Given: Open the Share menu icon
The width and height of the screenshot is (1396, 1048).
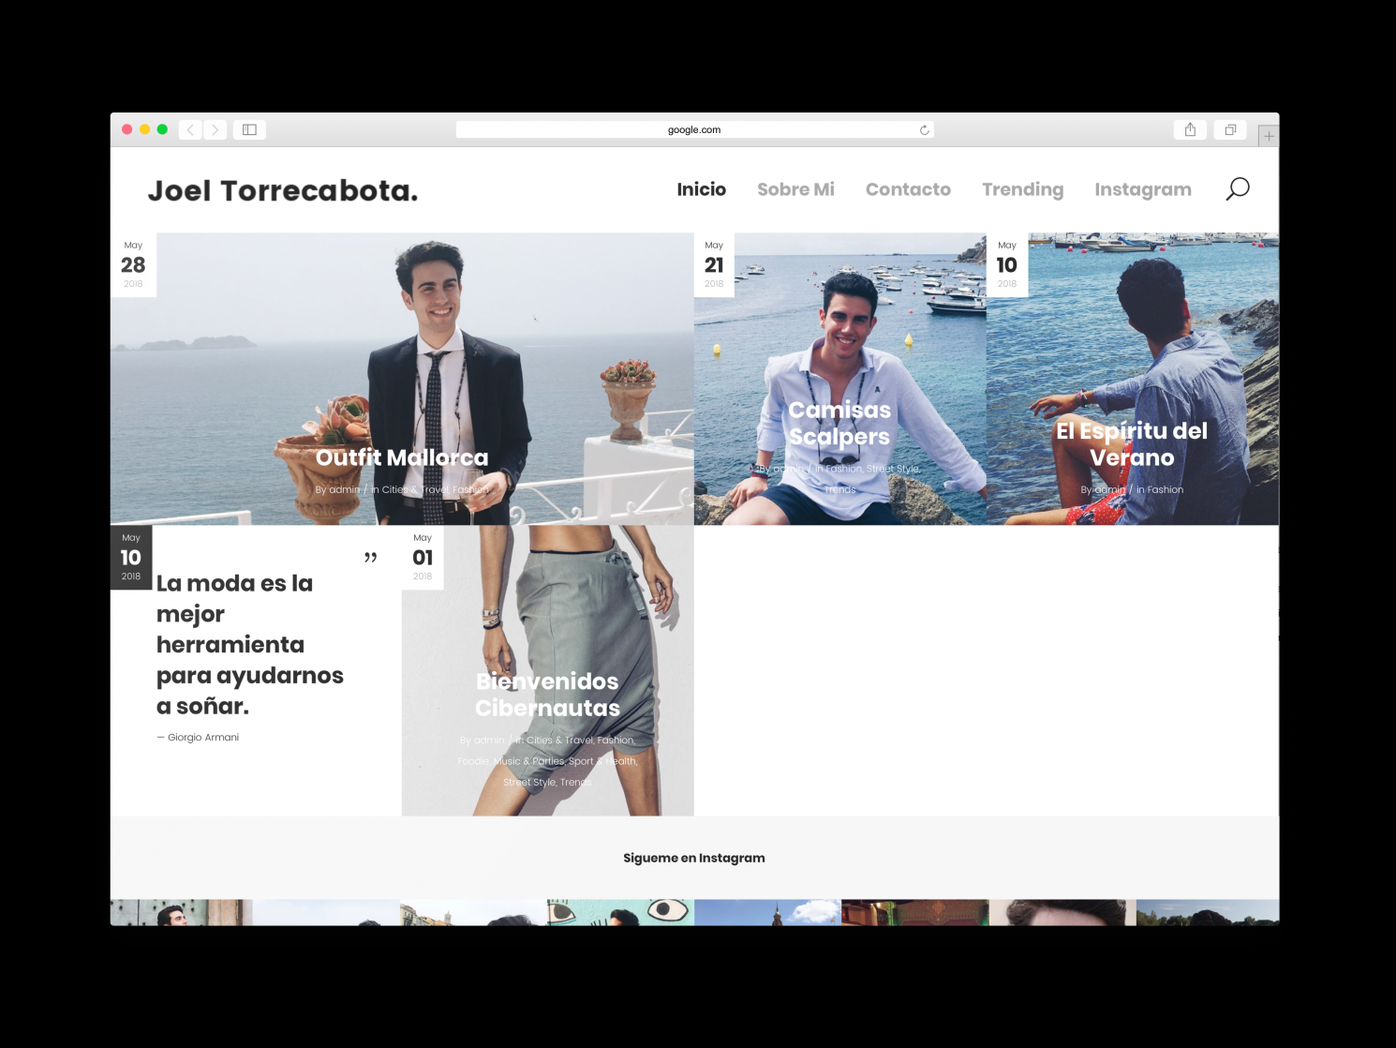Looking at the screenshot, I should 1190,130.
